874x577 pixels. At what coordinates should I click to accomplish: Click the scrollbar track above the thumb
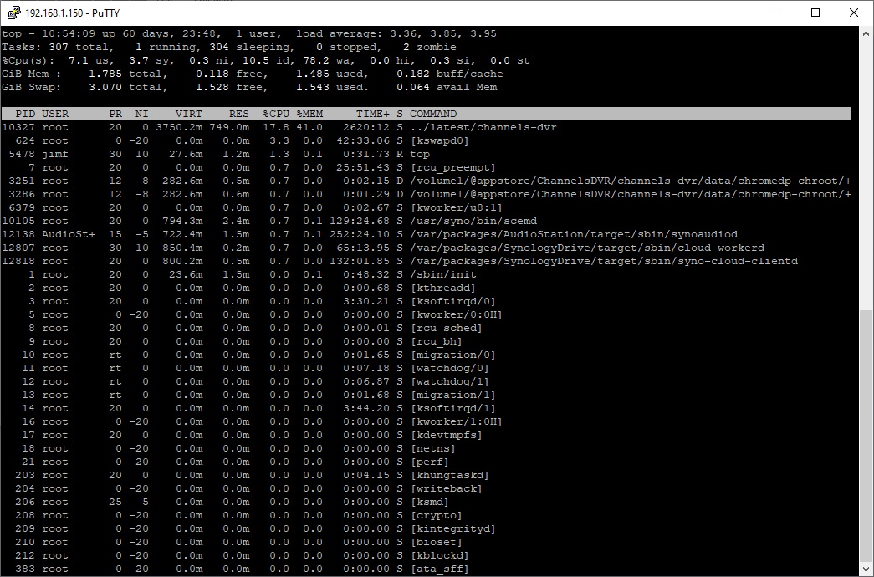[x=866, y=167]
